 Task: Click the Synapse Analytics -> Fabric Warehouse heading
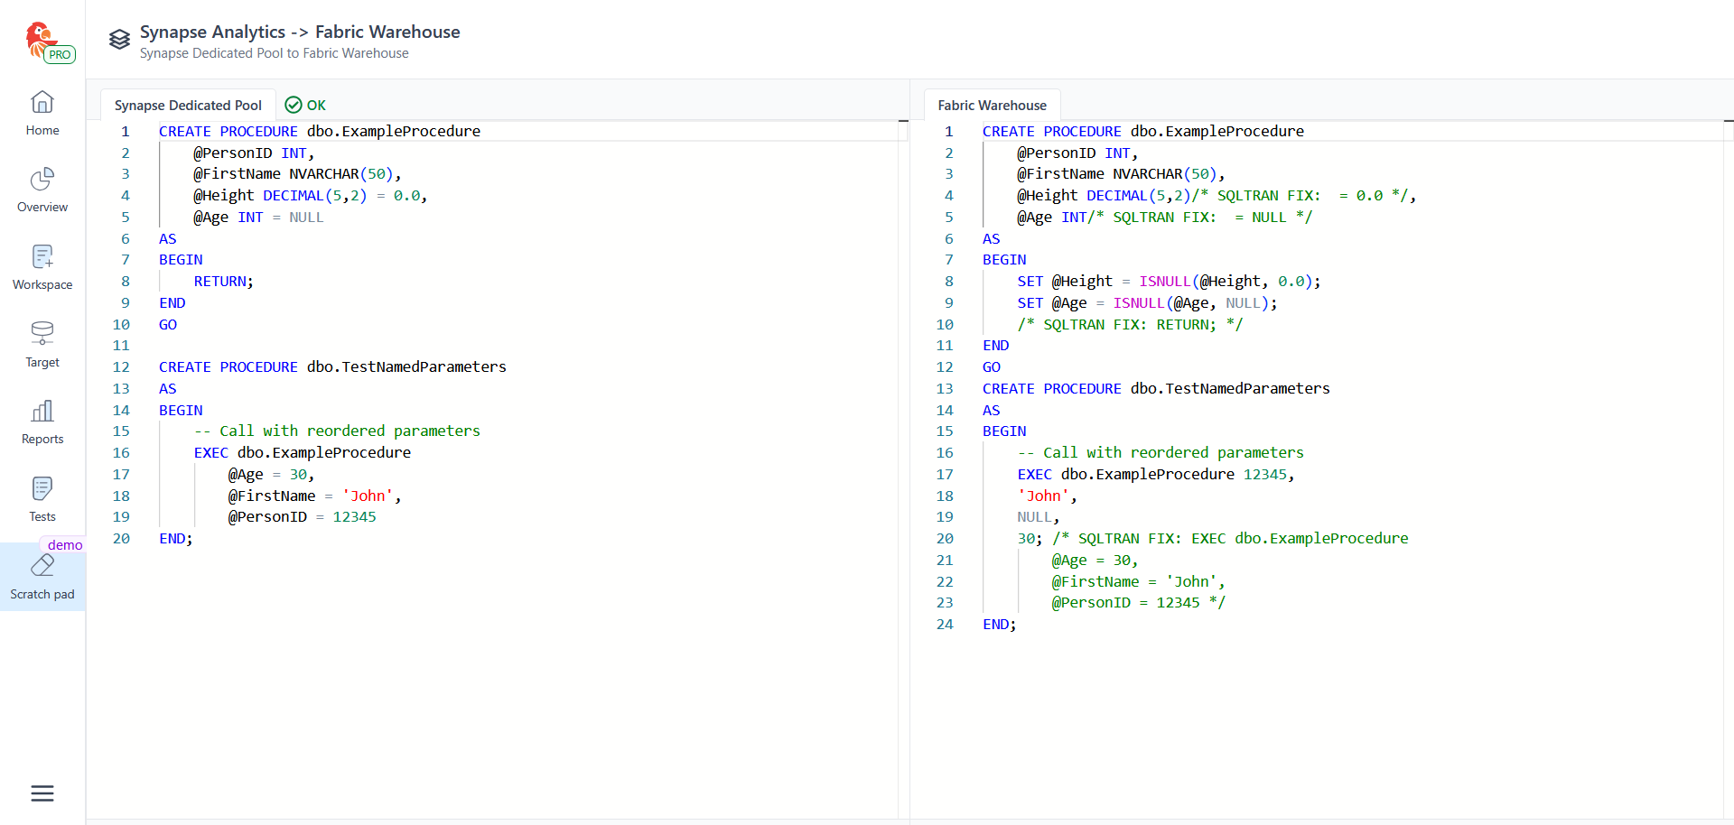coord(300,32)
